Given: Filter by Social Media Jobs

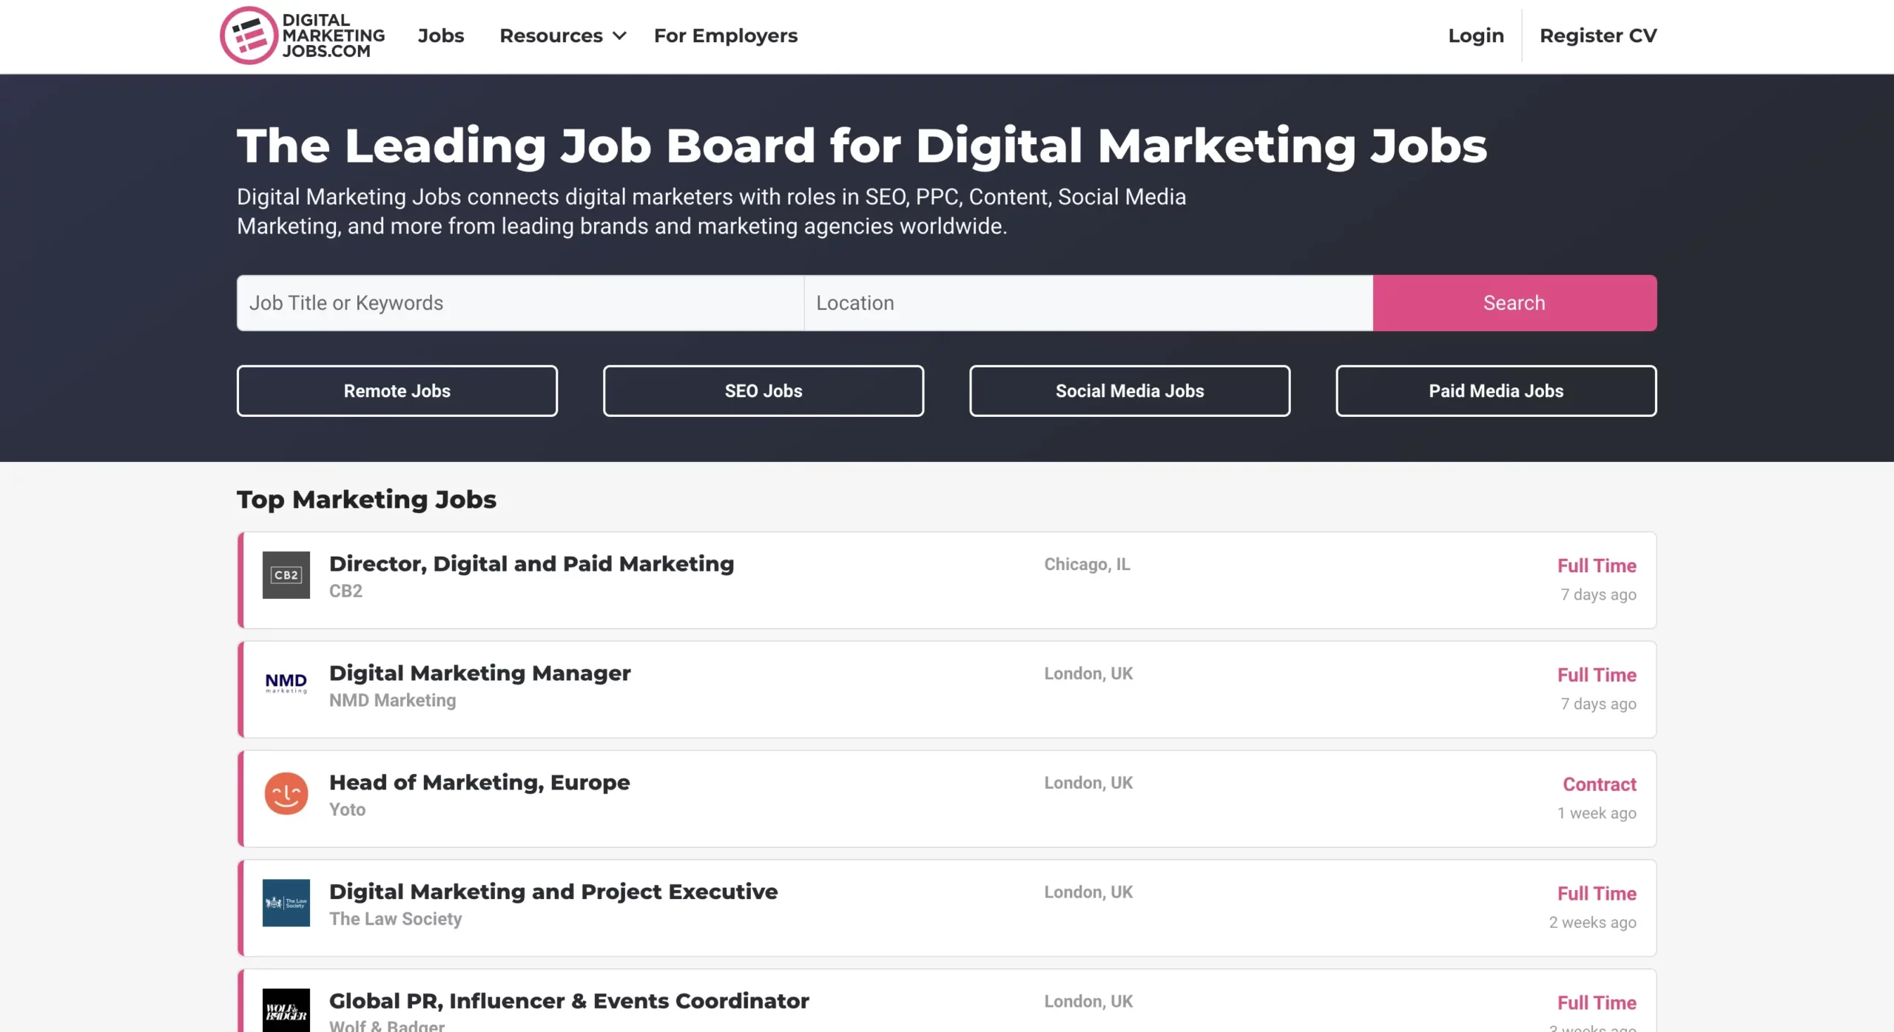Looking at the screenshot, I should tap(1129, 390).
